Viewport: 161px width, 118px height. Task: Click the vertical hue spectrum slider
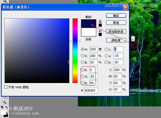click(x=75, y=50)
